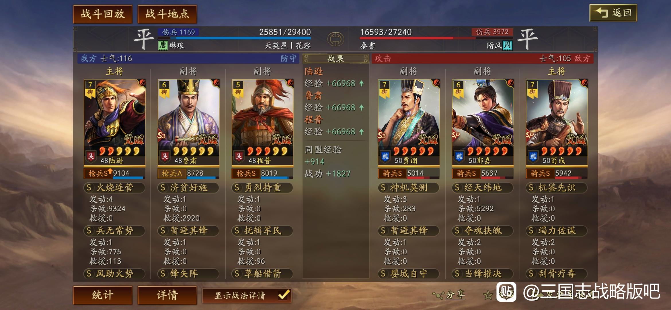Click the 详情 details button
Image resolution: width=671 pixels, height=310 pixels.
(x=167, y=295)
